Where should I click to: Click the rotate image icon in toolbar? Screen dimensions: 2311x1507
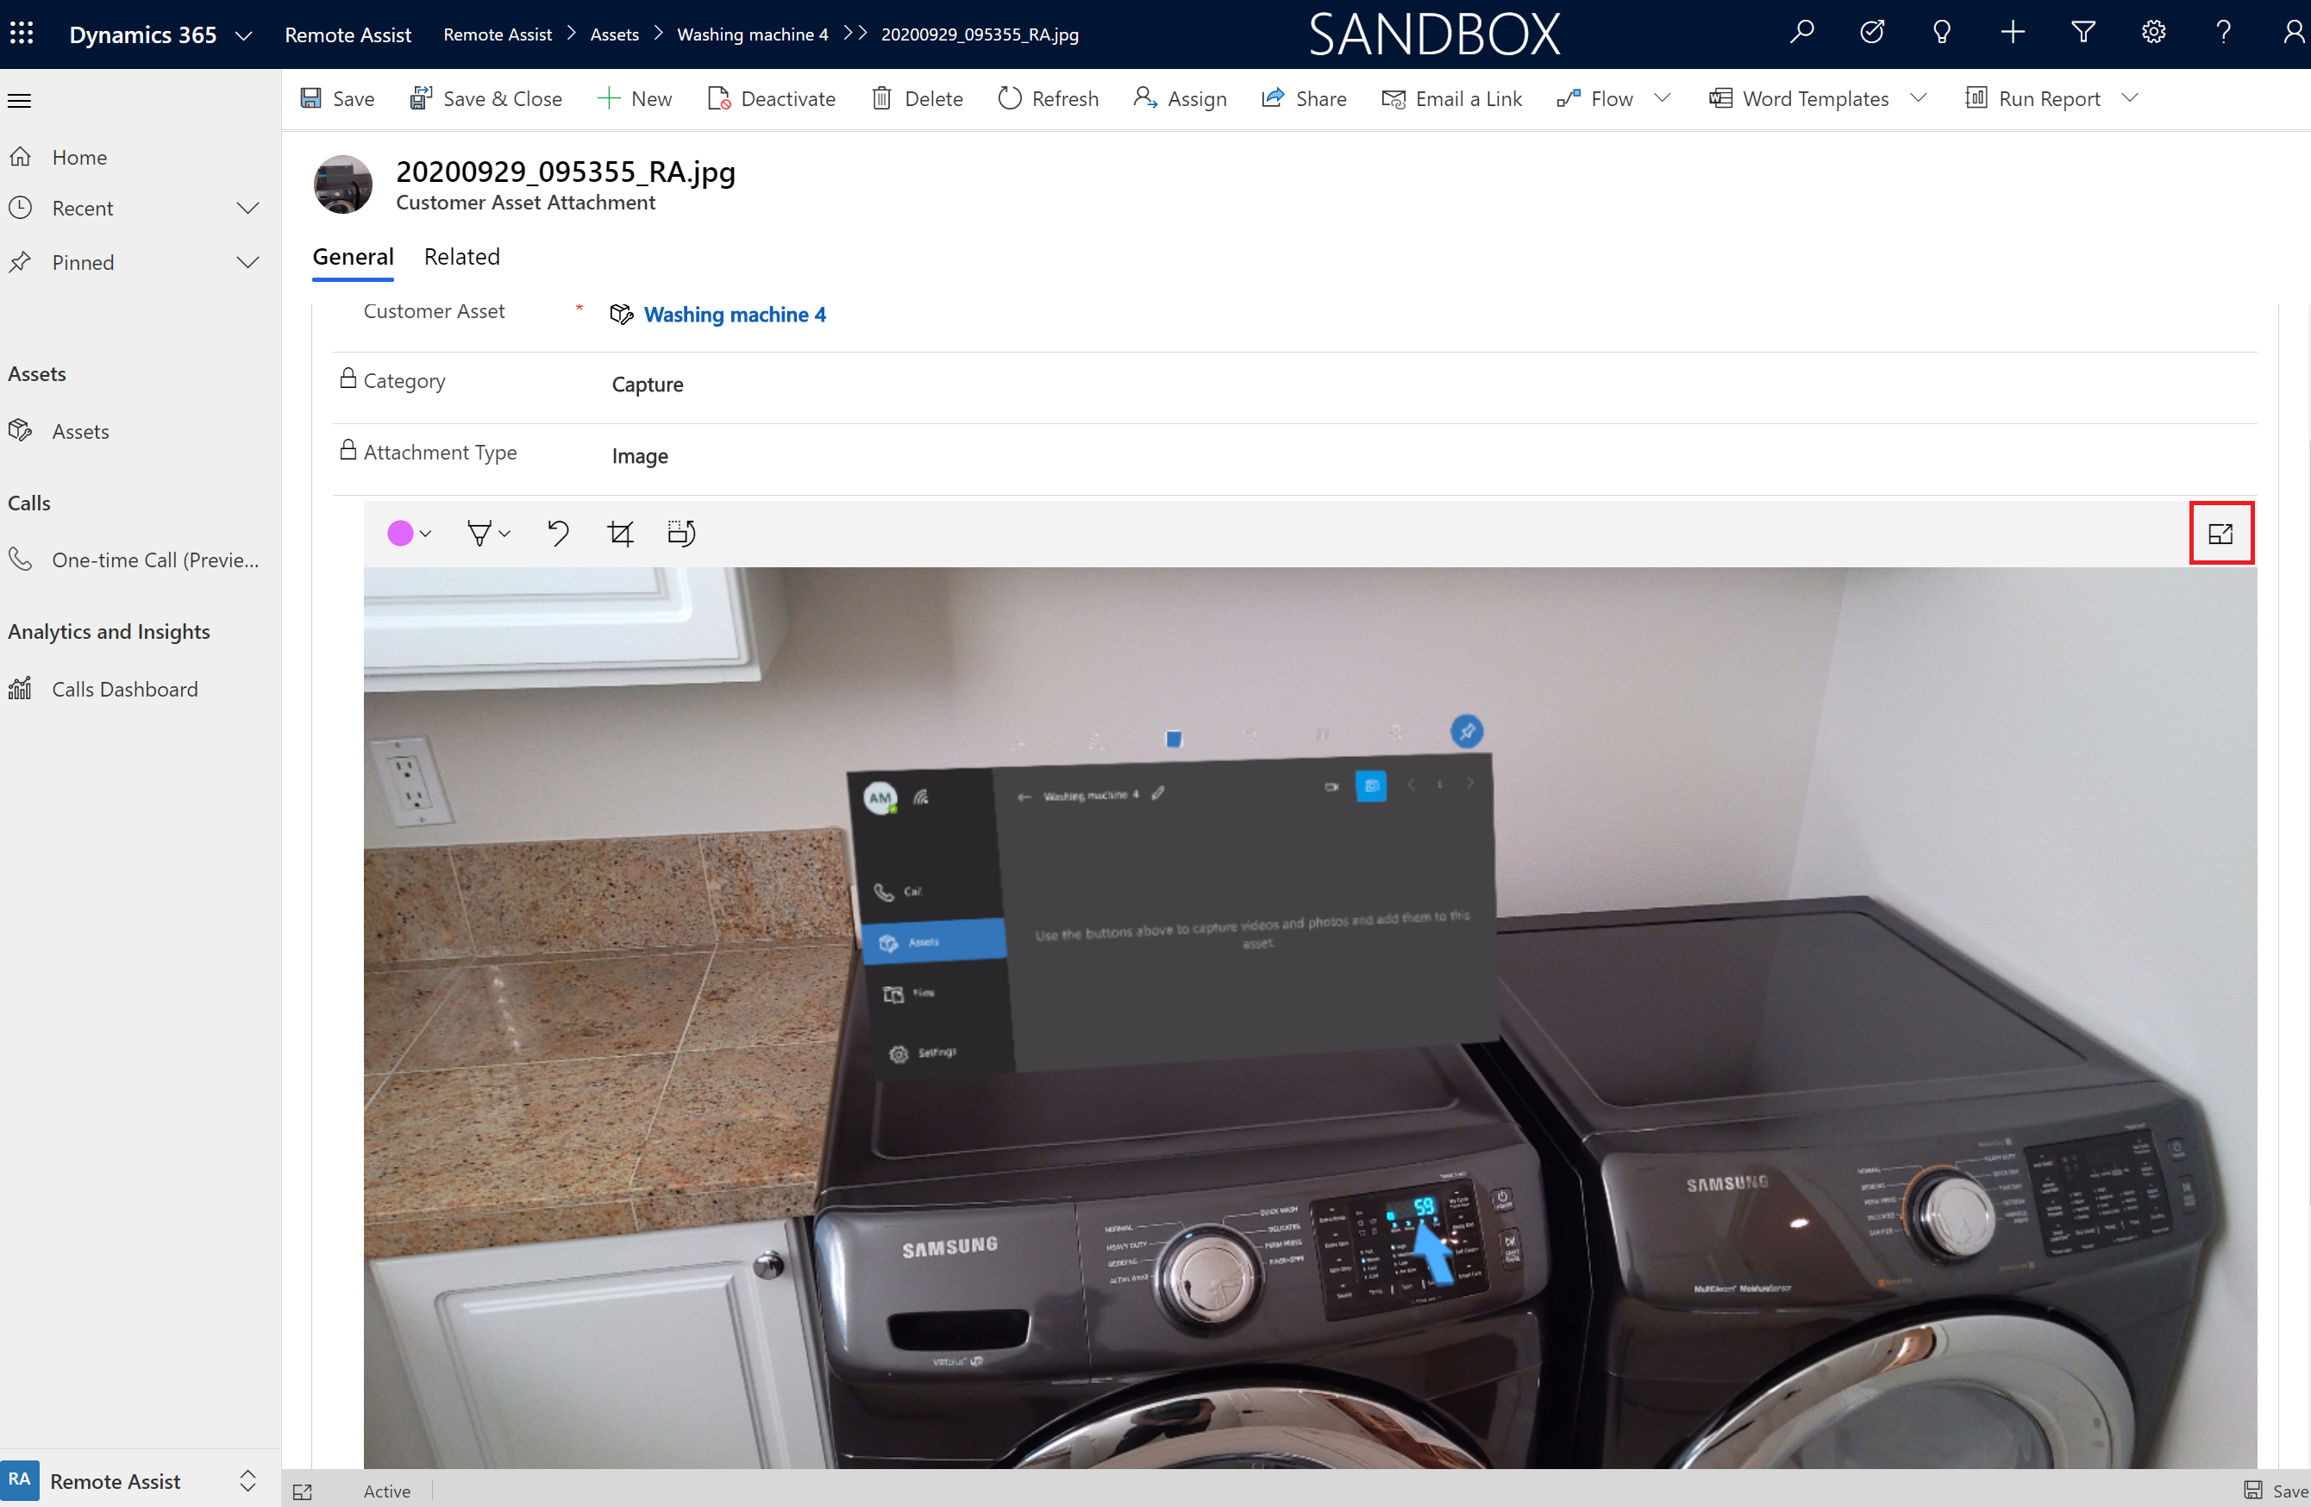[682, 534]
